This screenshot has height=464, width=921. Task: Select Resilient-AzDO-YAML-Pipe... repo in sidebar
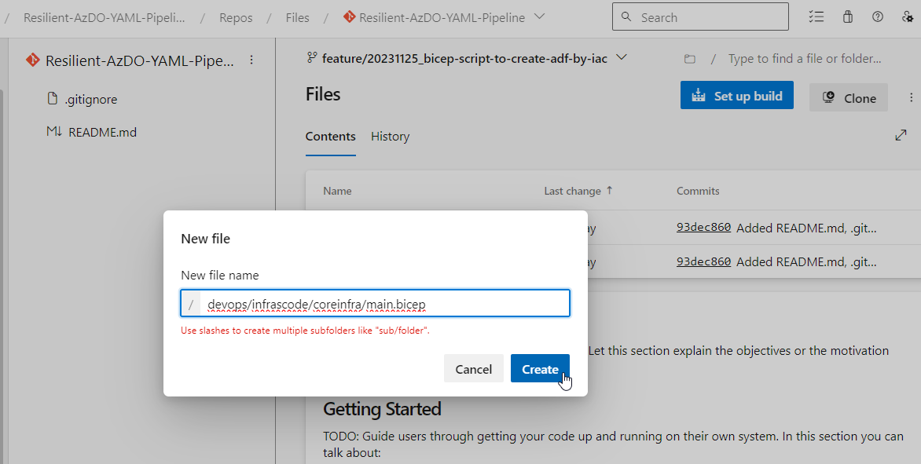point(139,60)
